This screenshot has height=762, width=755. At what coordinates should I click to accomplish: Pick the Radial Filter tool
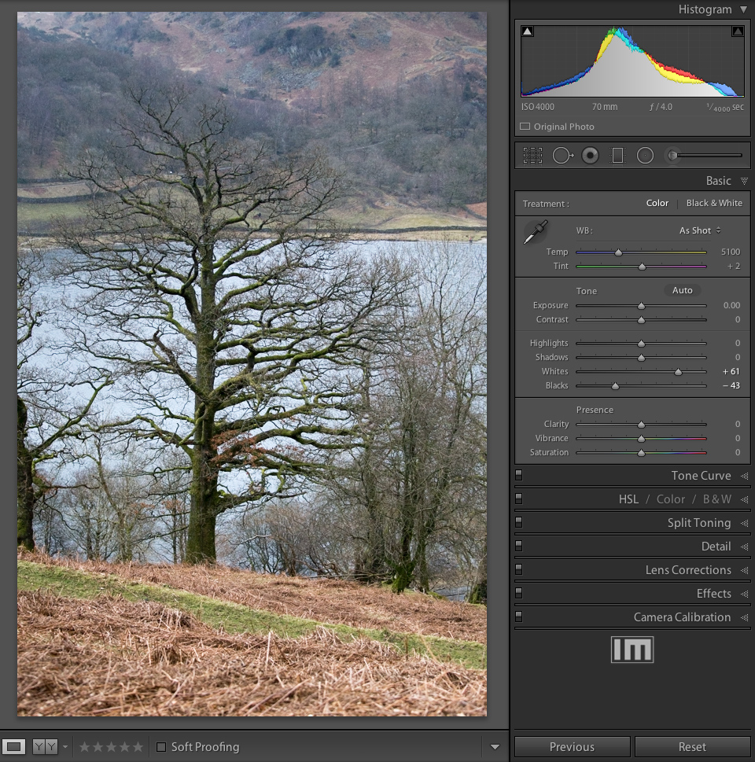(645, 156)
